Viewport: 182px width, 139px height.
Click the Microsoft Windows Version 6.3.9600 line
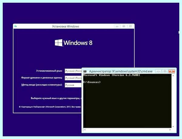tap(112, 75)
